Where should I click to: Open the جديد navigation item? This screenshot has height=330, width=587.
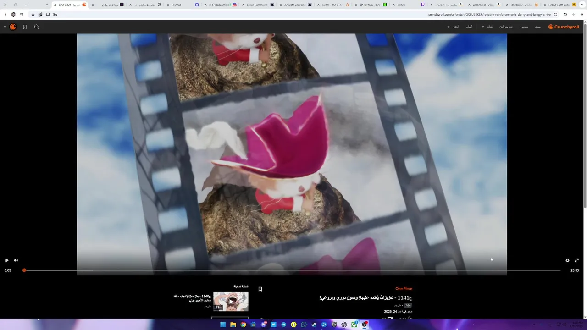point(538,27)
